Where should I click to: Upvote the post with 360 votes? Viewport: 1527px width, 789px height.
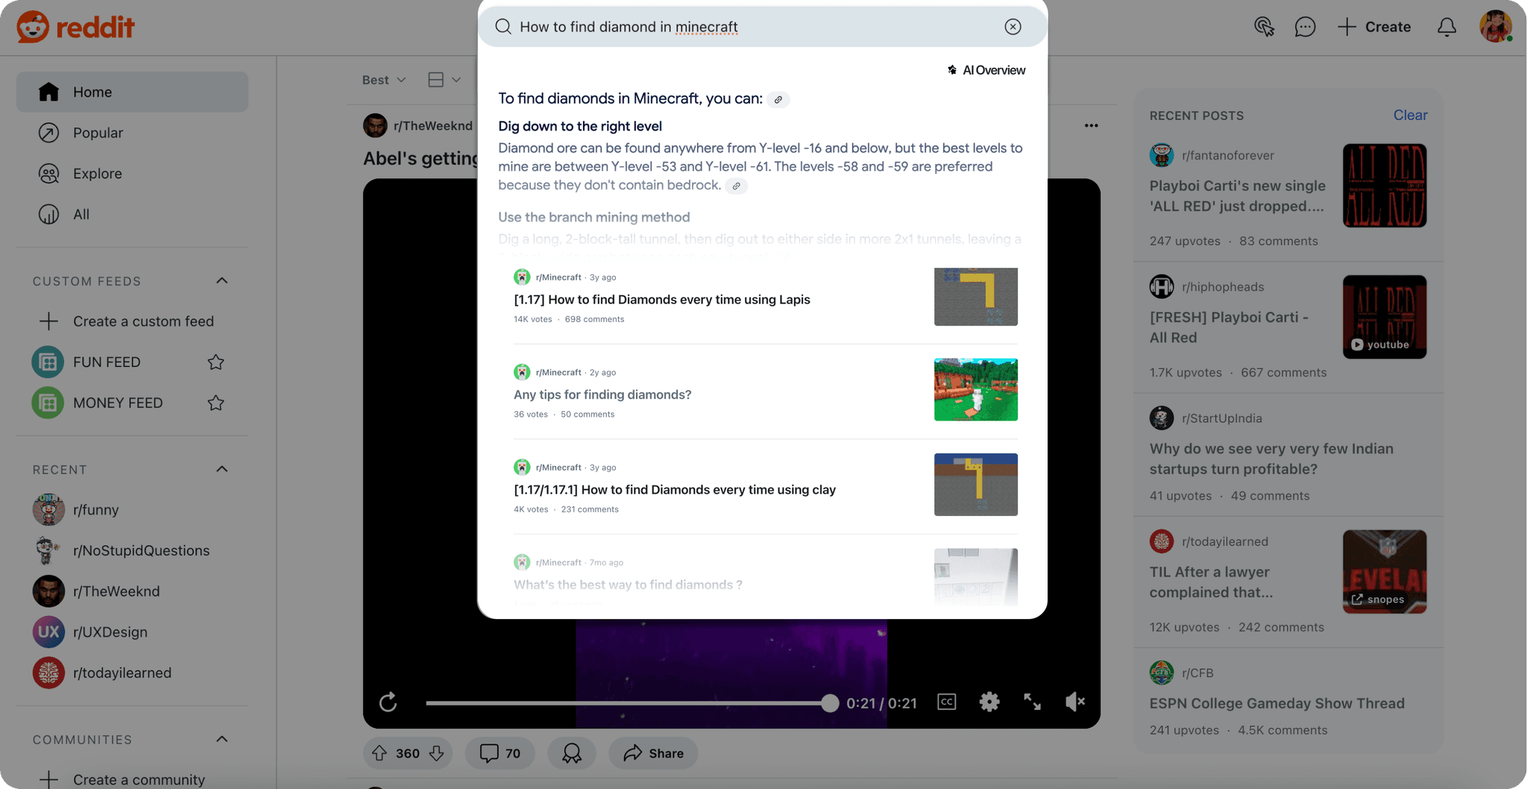pyautogui.click(x=380, y=754)
